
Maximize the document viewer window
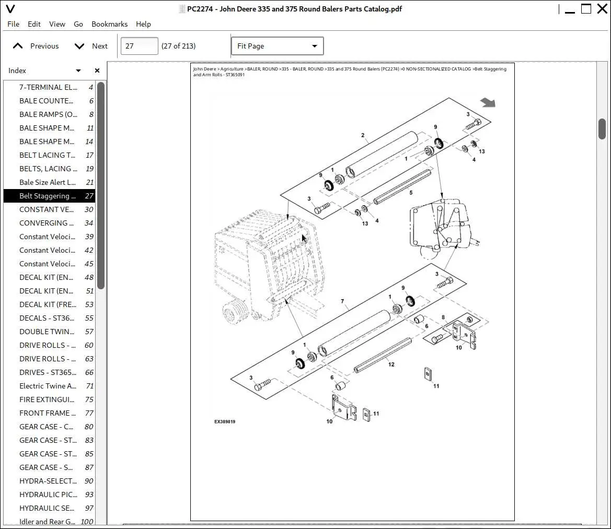(586, 8)
